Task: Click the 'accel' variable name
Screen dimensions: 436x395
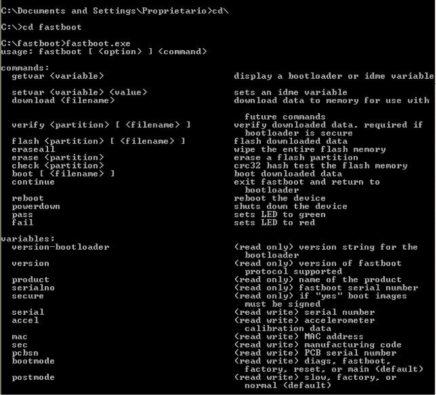Action: click(x=25, y=321)
